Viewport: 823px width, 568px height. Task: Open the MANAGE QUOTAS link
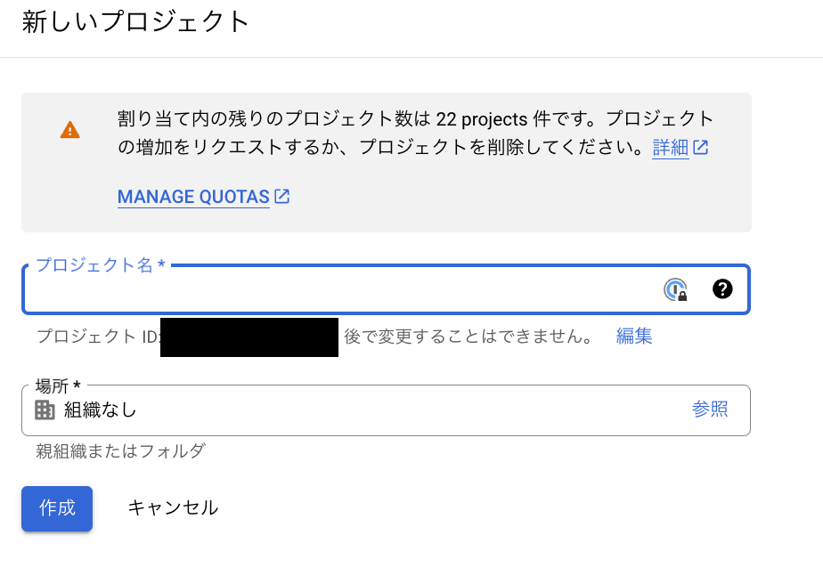193,197
